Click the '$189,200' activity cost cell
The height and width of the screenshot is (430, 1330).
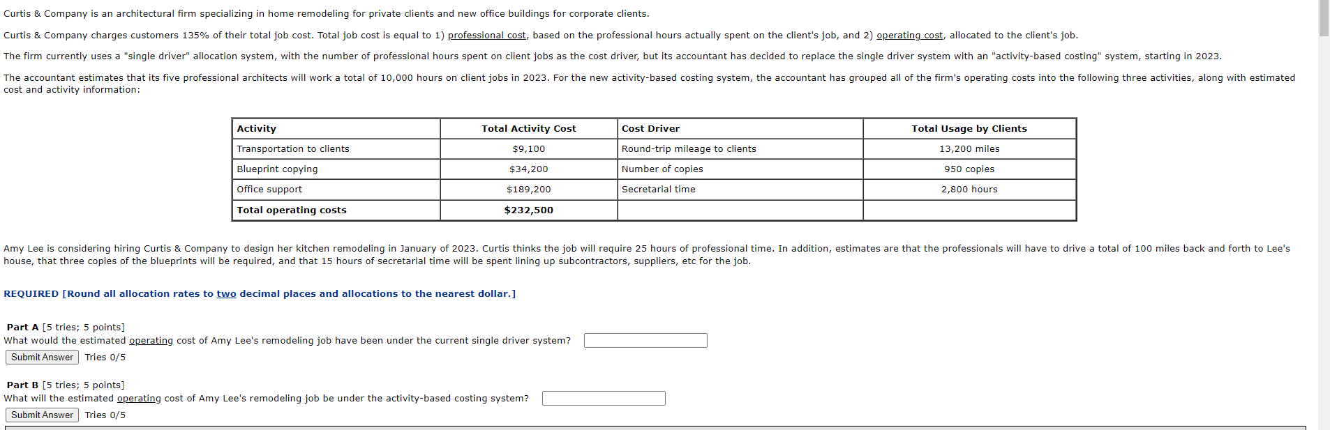(x=529, y=189)
